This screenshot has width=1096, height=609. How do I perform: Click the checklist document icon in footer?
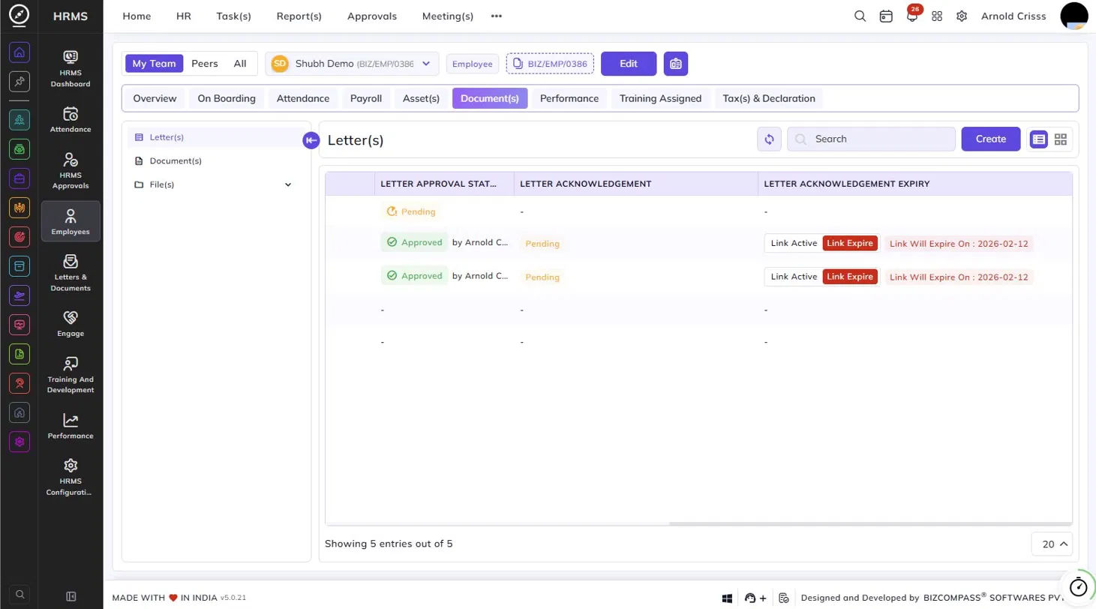pyautogui.click(x=784, y=598)
